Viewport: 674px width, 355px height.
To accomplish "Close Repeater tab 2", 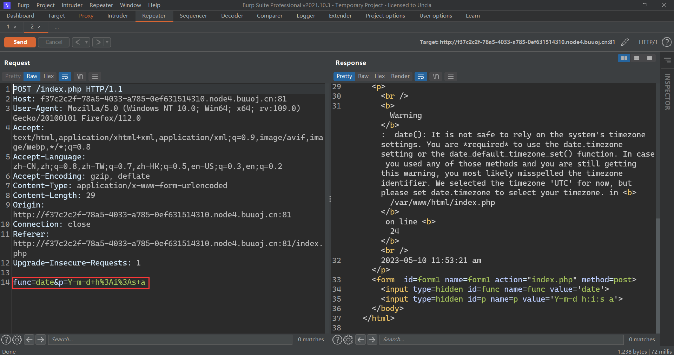I will pos(39,27).
